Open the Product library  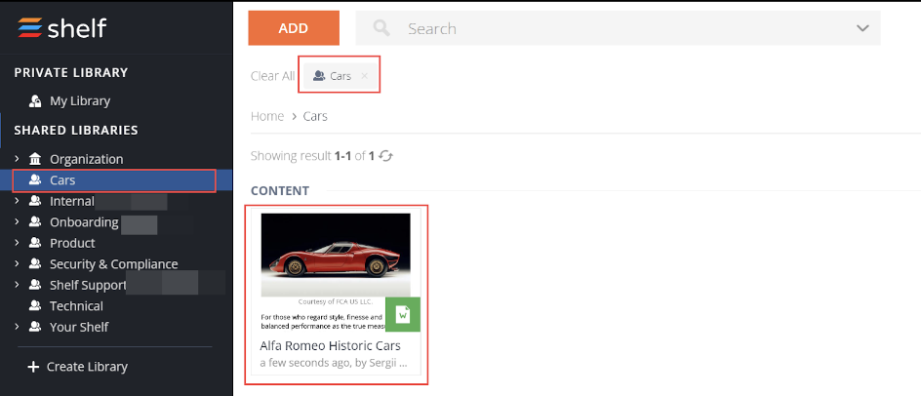coord(72,243)
